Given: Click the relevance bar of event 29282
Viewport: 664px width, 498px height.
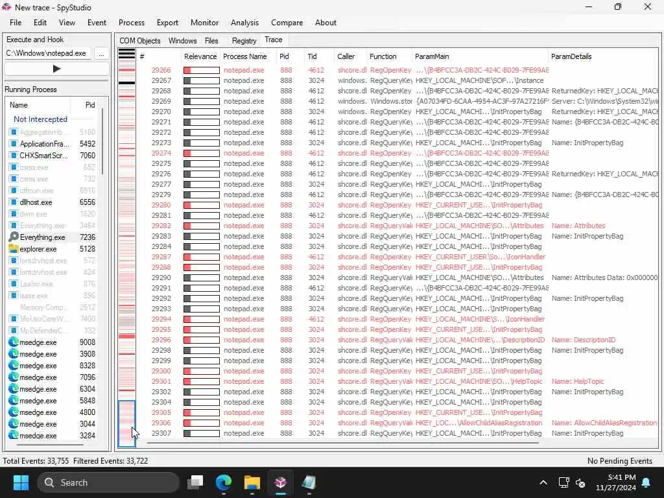Looking at the screenshot, I should point(202,226).
